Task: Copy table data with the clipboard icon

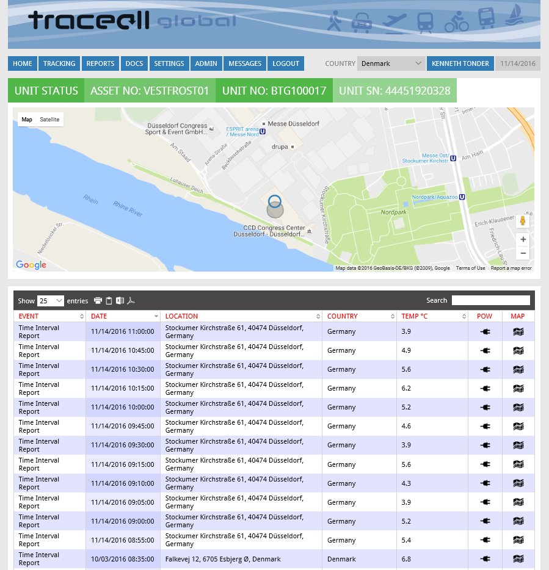Action: (109, 301)
